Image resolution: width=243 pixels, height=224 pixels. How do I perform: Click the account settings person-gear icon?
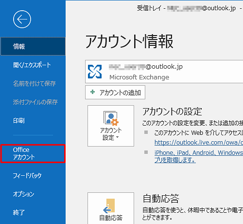click(x=111, y=118)
